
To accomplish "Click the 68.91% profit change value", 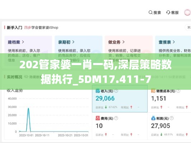I will tap(168, 135).
